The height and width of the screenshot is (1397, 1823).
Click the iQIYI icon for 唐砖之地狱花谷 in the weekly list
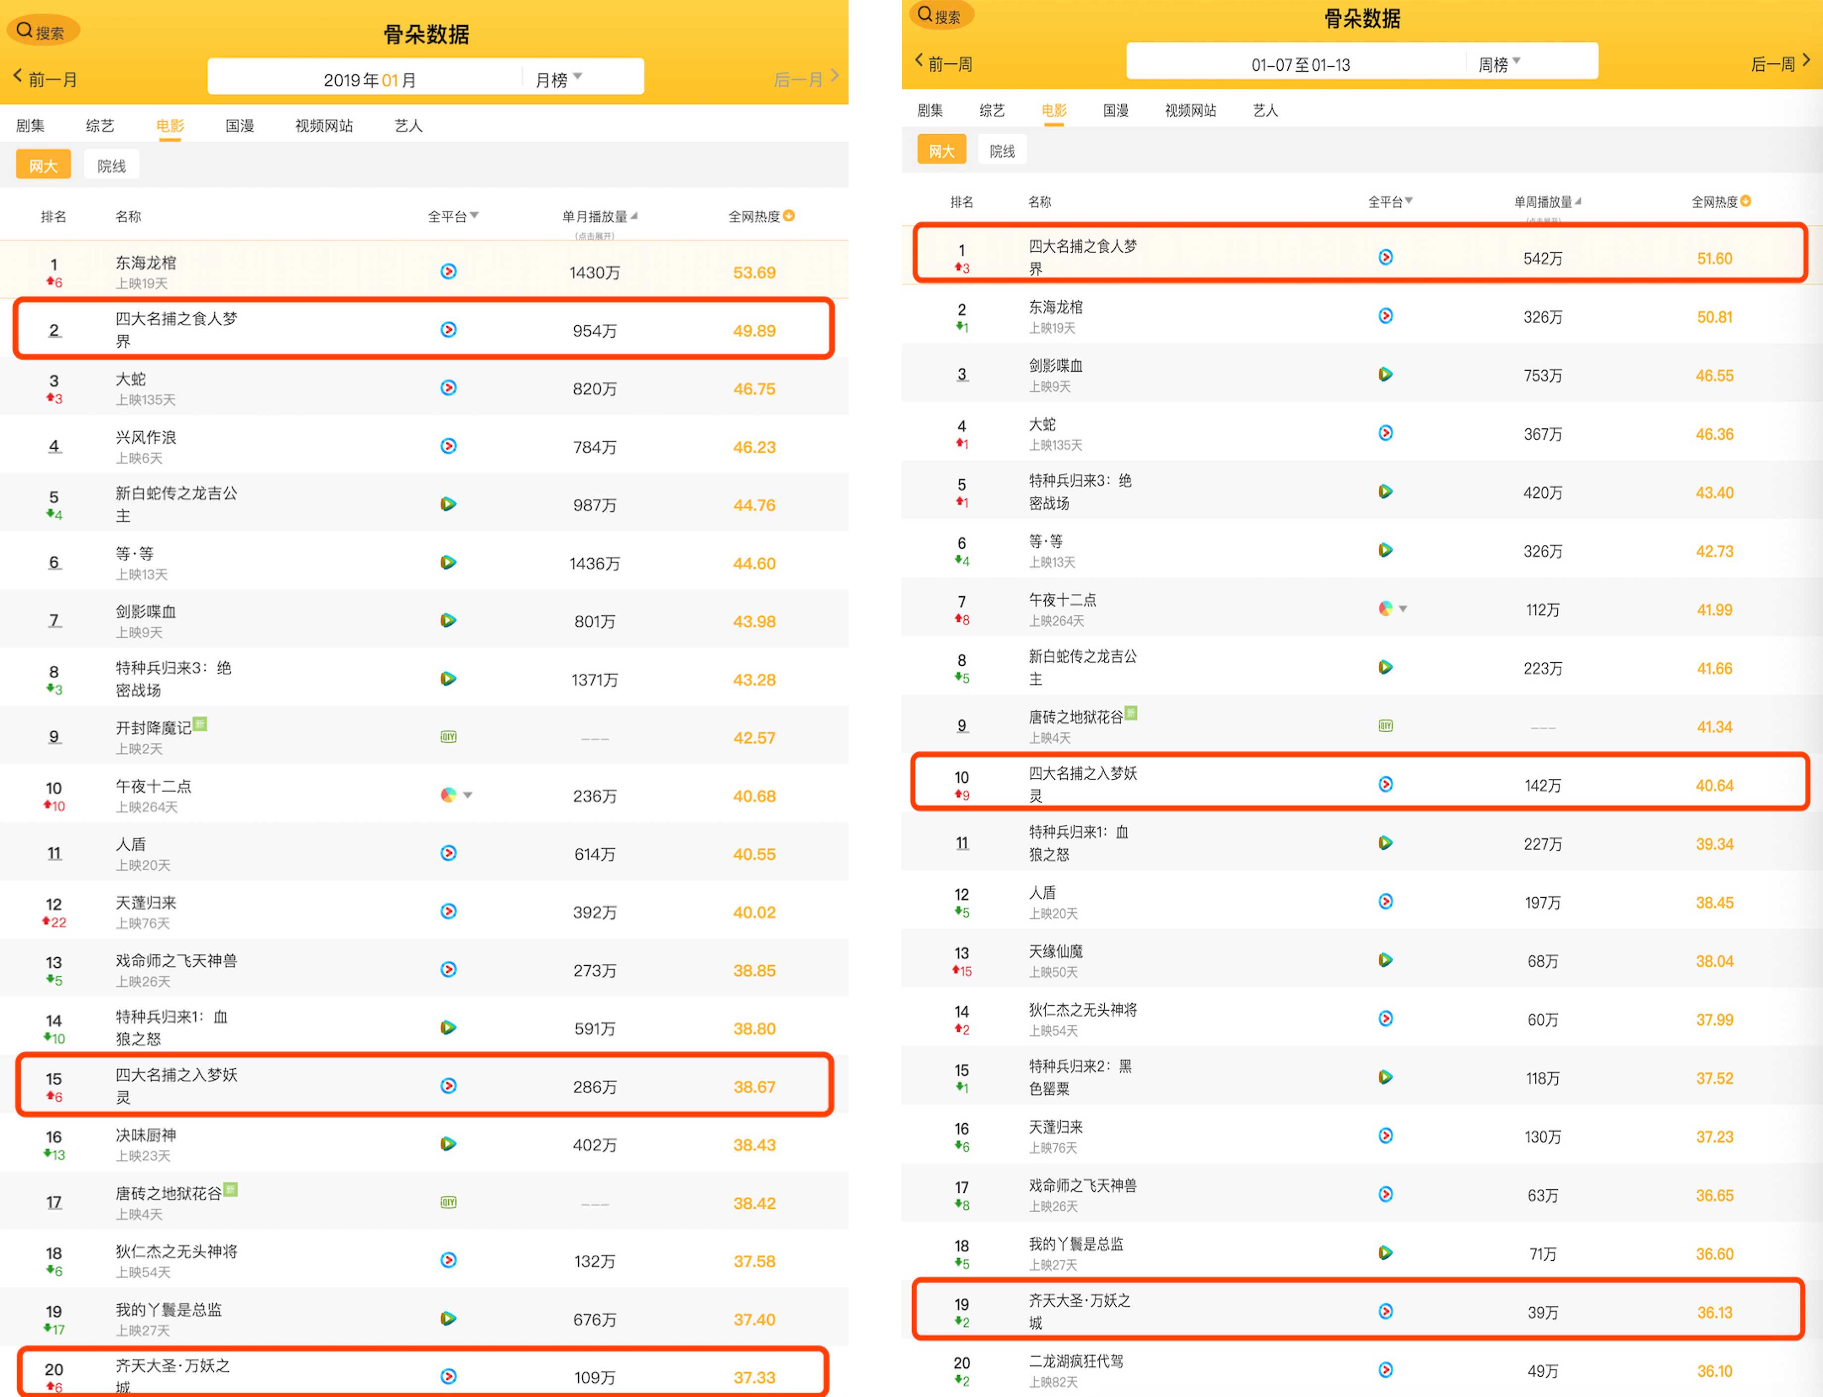click(1385, 725)
